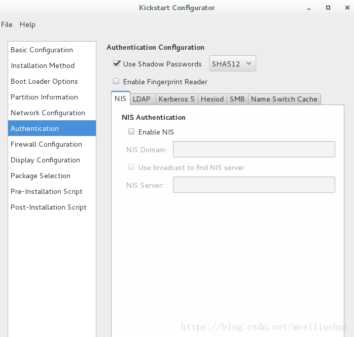Viewport: 354px width, 337px height.
Task: Select Installation Method in sidebar
Action: click(52, 65)
